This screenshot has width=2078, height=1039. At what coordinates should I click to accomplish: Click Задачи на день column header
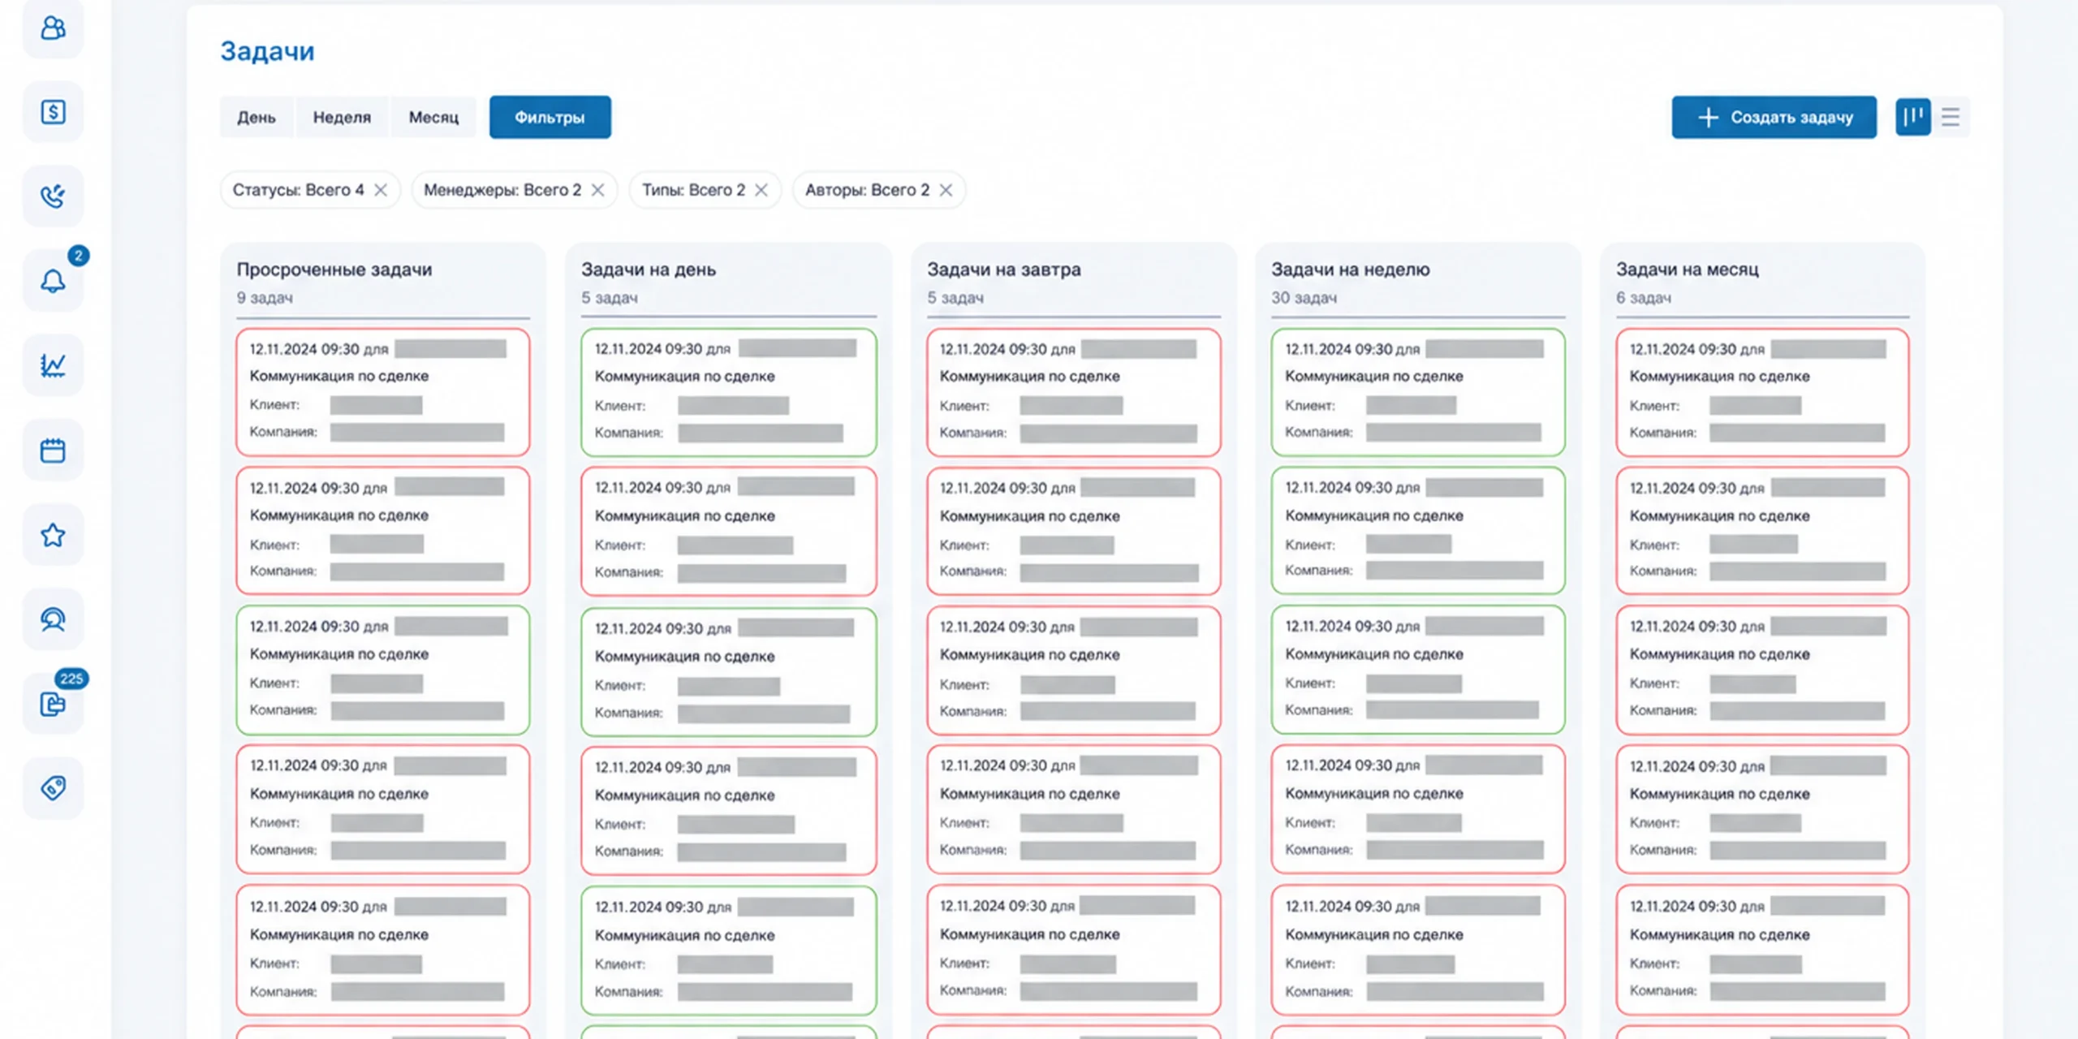(649, 269)
